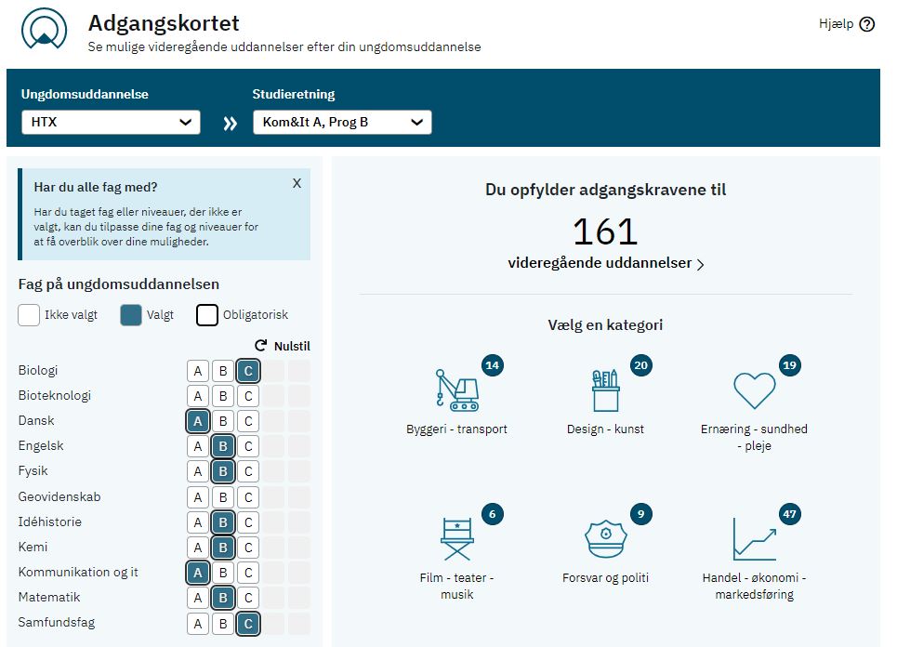
Task: Click the Adgangskortet logo icon
Action: [x=44, y=30]
